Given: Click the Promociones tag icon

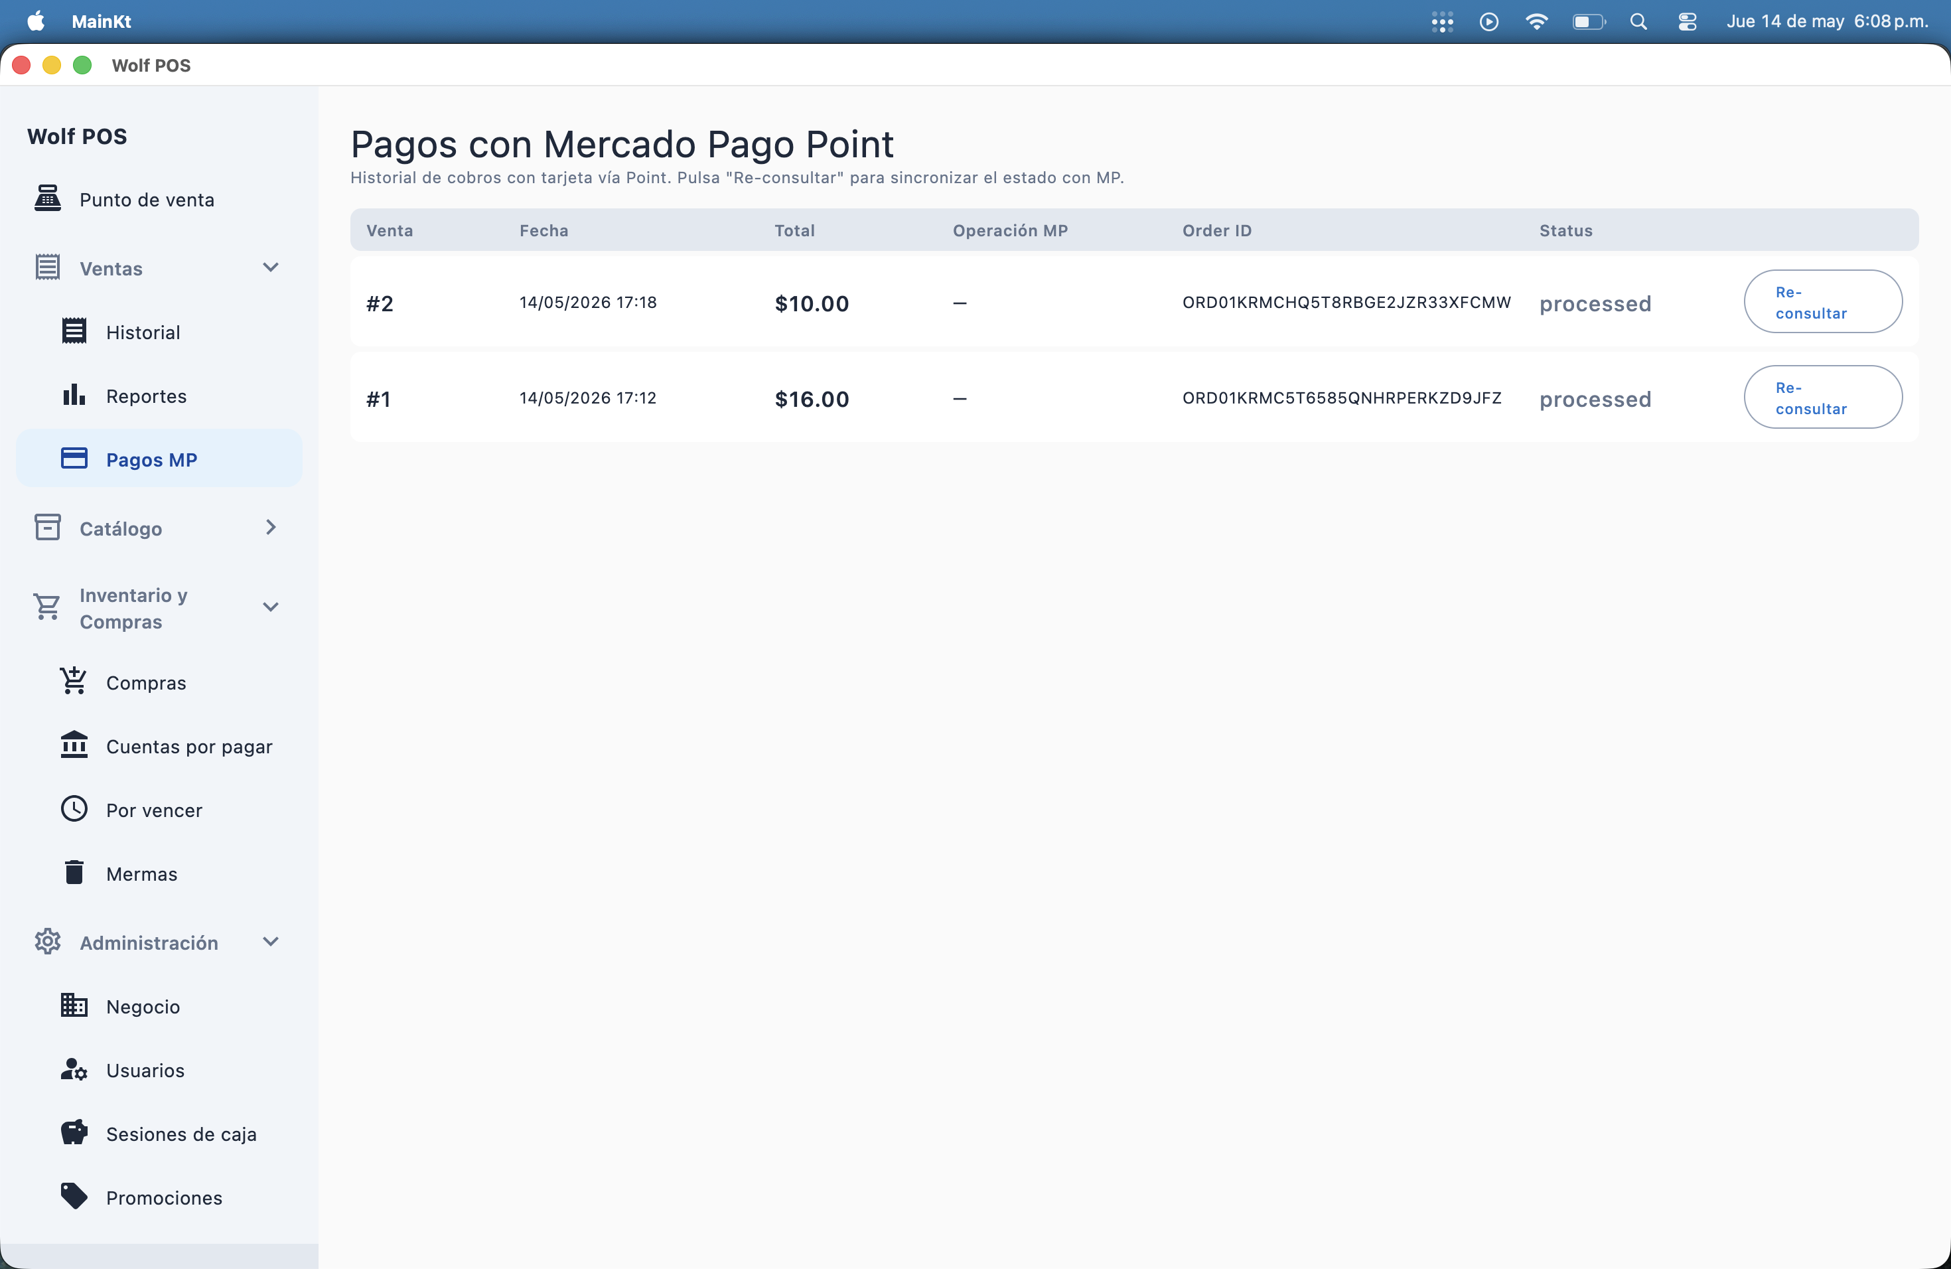Looking at the screenshot, I should pyautogui.click(x=74, y=1197).
